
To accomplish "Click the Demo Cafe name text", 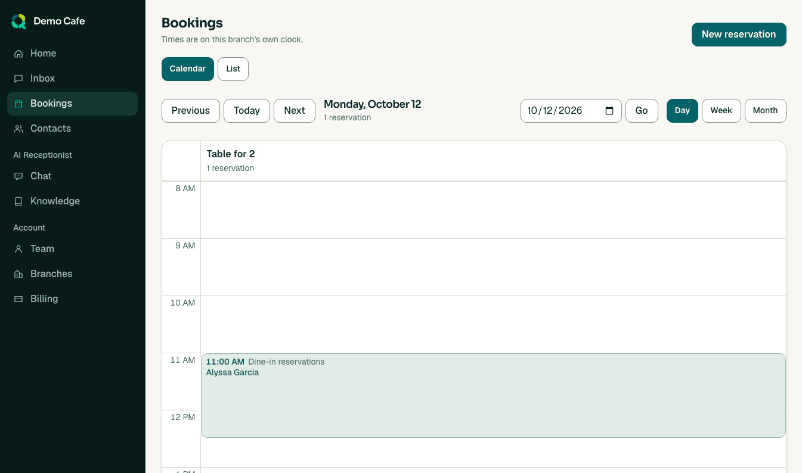I will [59, 21].
